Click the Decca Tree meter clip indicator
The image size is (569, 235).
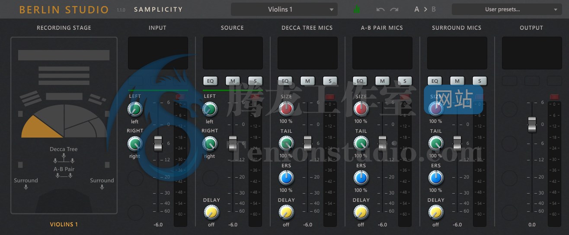click(x=330, y=97)
